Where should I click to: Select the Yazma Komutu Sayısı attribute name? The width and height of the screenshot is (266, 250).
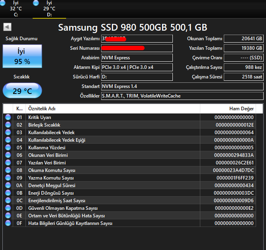click(x=51, y=178)
